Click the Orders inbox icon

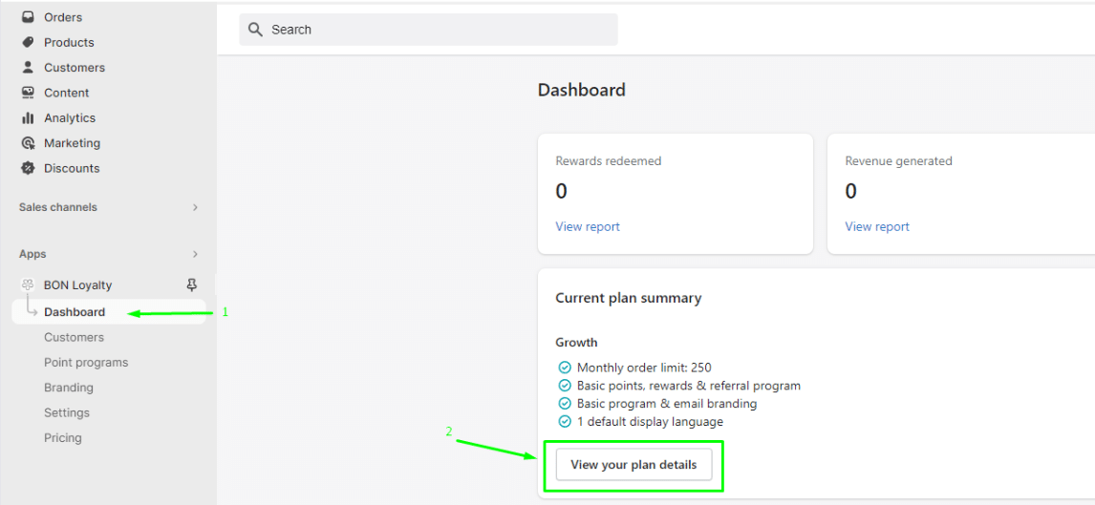tap(28, 17)
